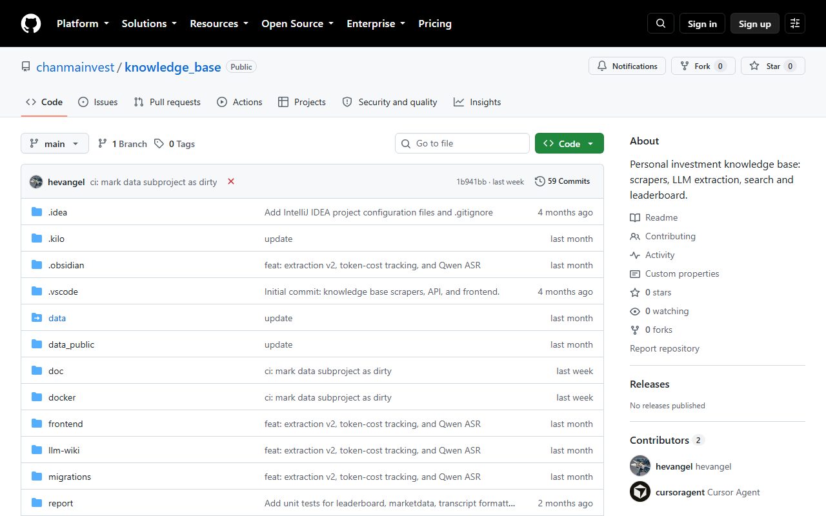Click the star icon next to 0 stars
The width and height of the screenshot is (826, 516).
click(635, 292)
